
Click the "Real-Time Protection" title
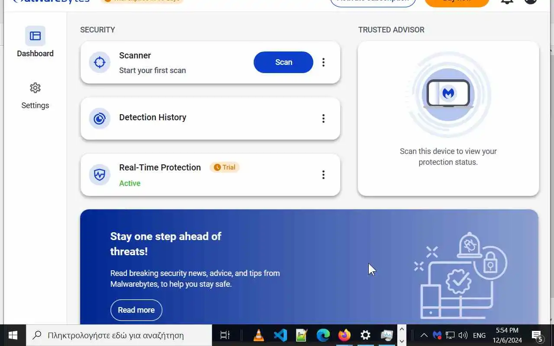point(160,167)
